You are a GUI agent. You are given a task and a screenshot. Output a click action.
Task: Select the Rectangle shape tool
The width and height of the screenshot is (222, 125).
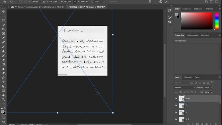(3, 91)
